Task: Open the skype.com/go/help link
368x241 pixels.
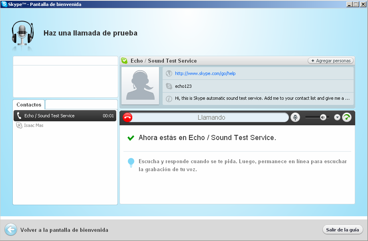Action: (x=205, y=73)
